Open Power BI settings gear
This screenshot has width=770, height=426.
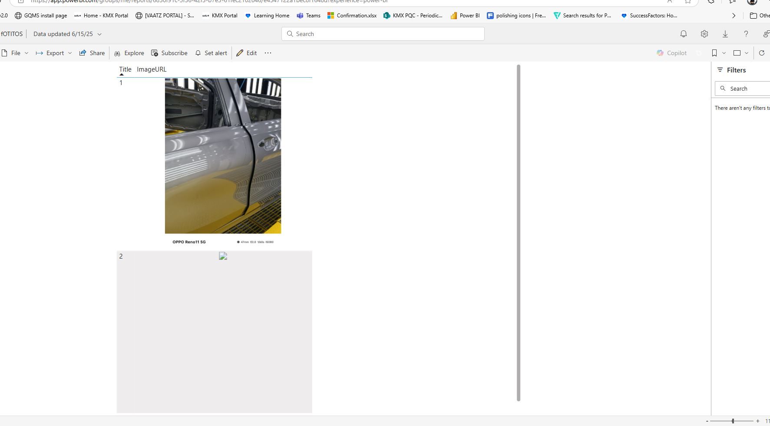[x=704, y=34]
